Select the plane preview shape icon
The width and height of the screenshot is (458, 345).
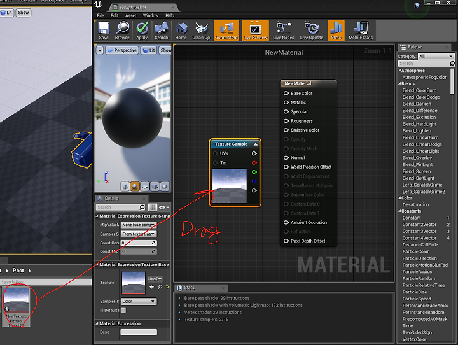tap(145, 187)
